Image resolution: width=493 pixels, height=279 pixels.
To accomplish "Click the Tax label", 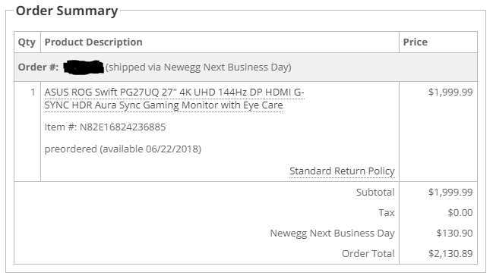I will click(x=387, y=213).
